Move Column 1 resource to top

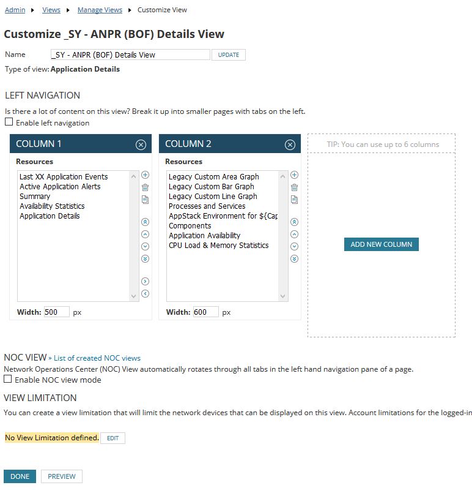145,222
